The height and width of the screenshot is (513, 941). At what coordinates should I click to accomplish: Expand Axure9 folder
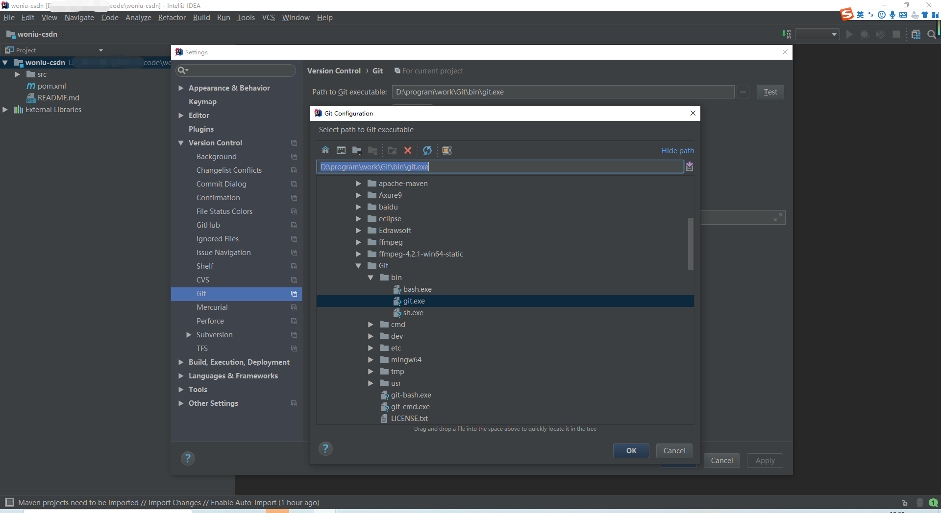pos(358,195)
